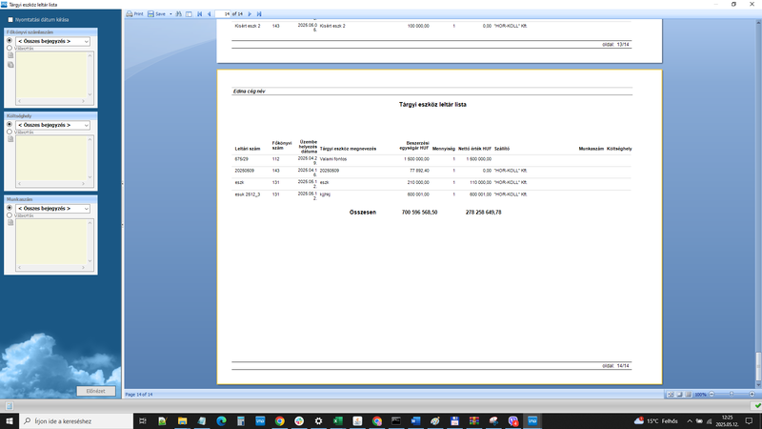Click the zoom slider handle
Image resolution: width=762 pixels, height=429 pixels.
click(x=732, y=394)
